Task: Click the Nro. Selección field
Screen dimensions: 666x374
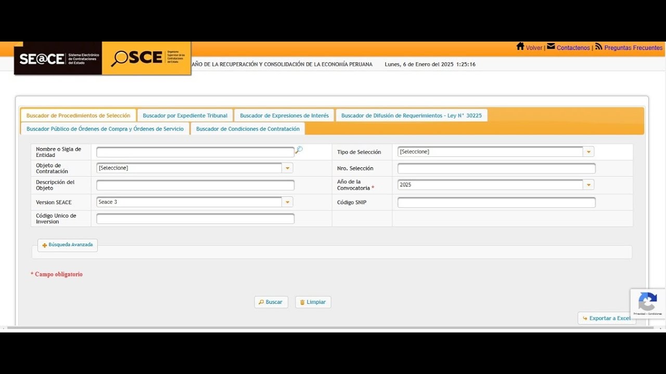Action: [x=496, y=168]
